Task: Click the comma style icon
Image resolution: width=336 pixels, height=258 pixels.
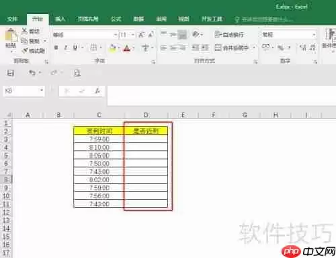Action: click(x=289, y=48)
